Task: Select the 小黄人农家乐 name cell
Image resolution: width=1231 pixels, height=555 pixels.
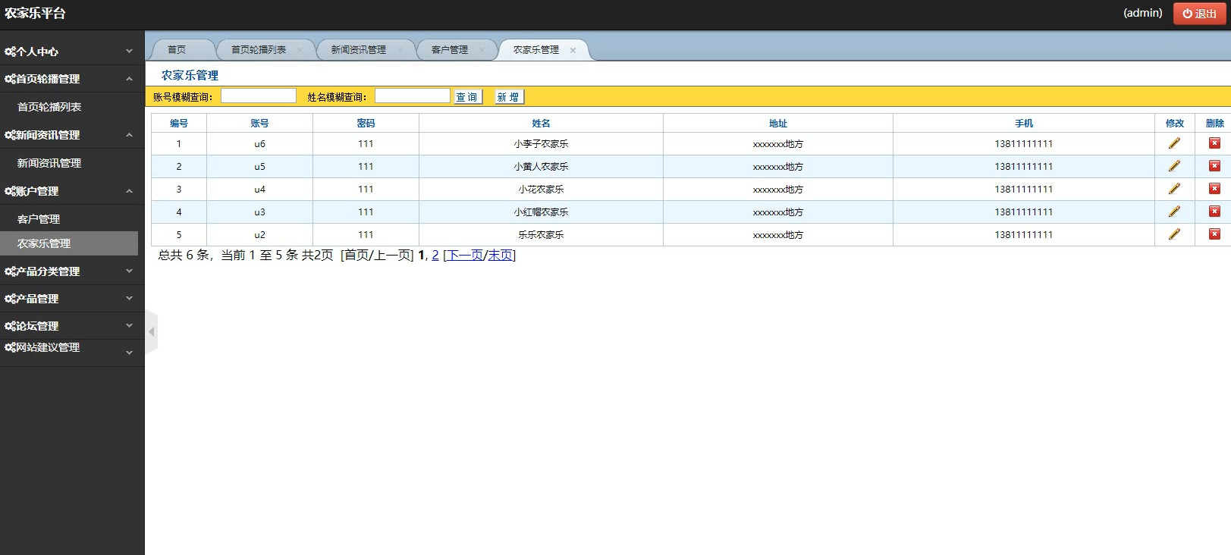Action: 541,167
